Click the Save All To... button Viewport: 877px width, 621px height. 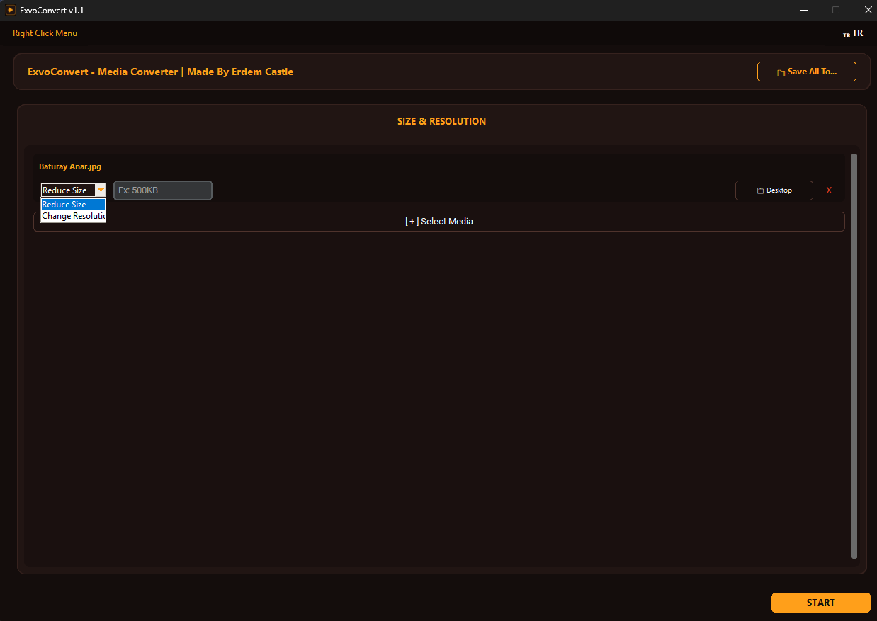click(x=807, y=72)
